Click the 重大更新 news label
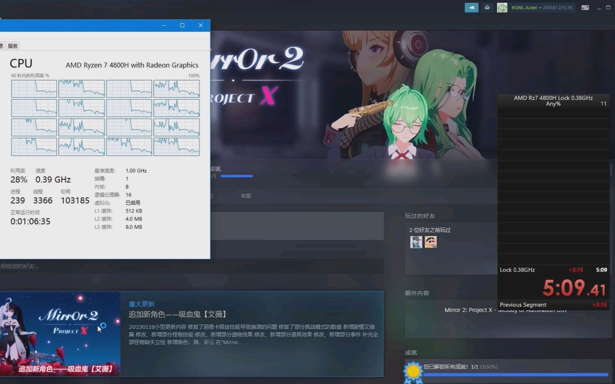The image size is (615, 384). click(142, 304)
